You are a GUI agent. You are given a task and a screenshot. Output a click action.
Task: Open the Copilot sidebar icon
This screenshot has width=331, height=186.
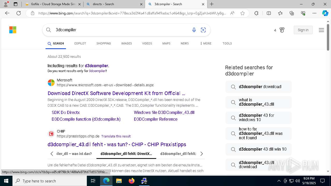tap(325, 13)
